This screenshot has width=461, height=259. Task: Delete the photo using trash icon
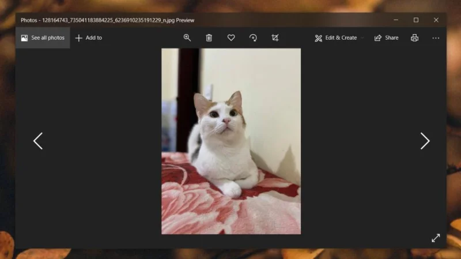pos(209,37)
